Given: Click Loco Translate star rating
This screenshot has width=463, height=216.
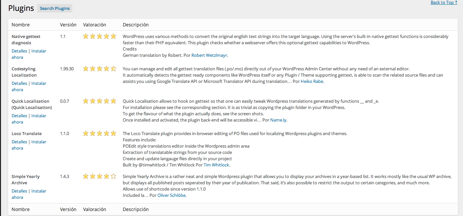Looking at the screenshot, I should 99,134.
